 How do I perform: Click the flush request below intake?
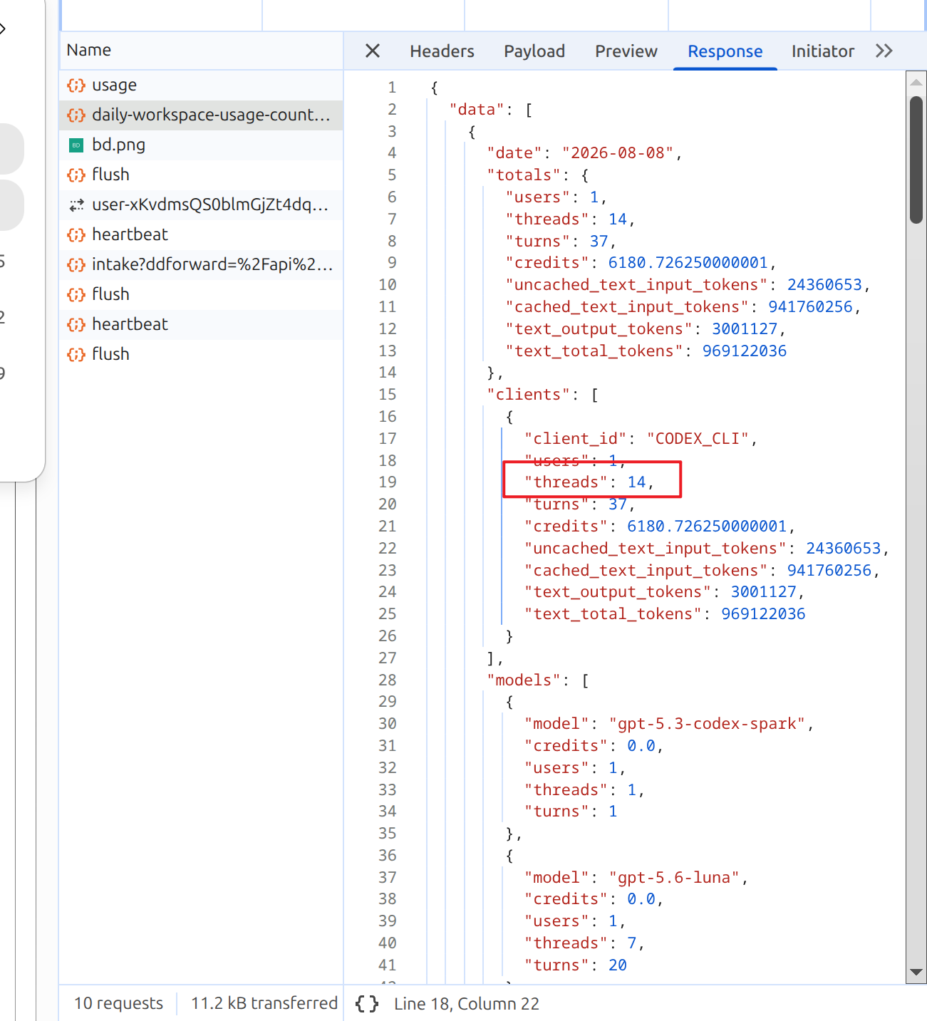(201, 294)
